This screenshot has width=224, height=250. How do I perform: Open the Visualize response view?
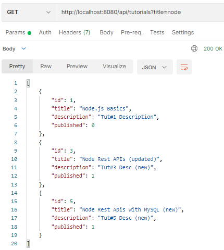coord(114,66)
